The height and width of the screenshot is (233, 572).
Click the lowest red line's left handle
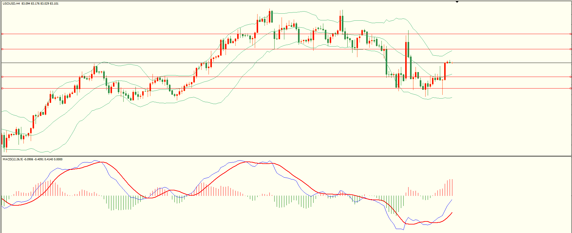(2, 89)
